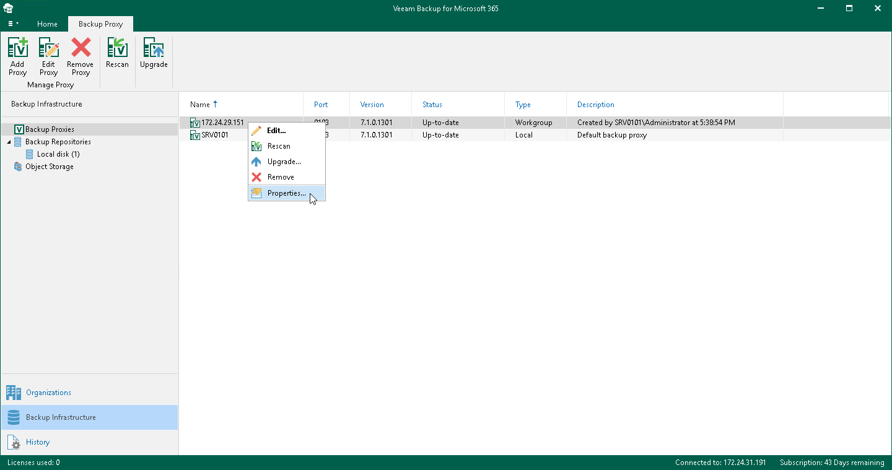Select the 172.24.29.151 proxy row
This screenshot has height=470, width=892.
[x=535, y=123]
